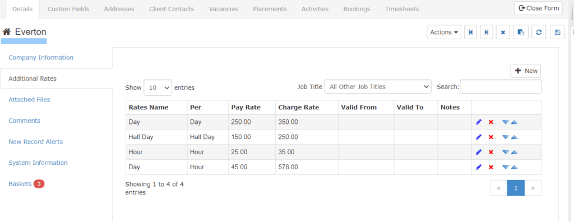Open the Show entries count dropdown
Screen dimensions: 574x222
coord(158,87)
